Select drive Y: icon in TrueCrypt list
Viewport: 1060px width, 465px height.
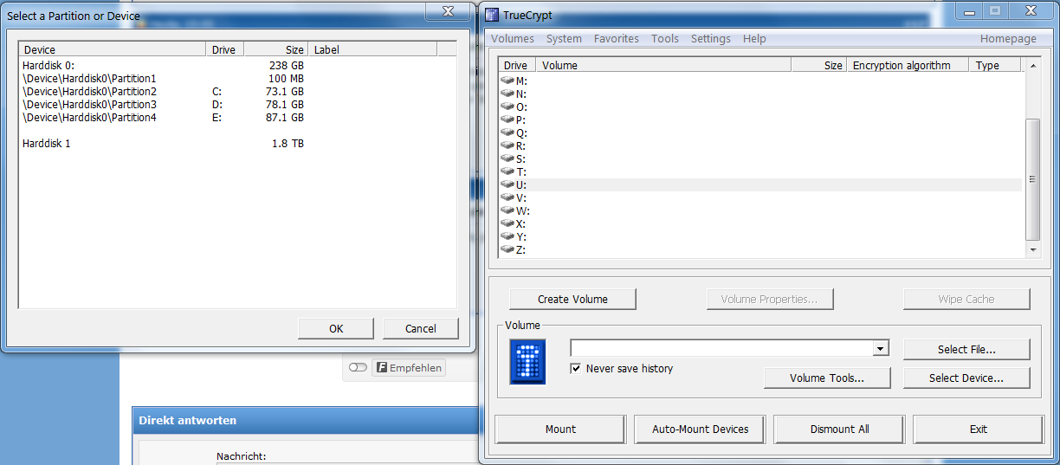507,236
